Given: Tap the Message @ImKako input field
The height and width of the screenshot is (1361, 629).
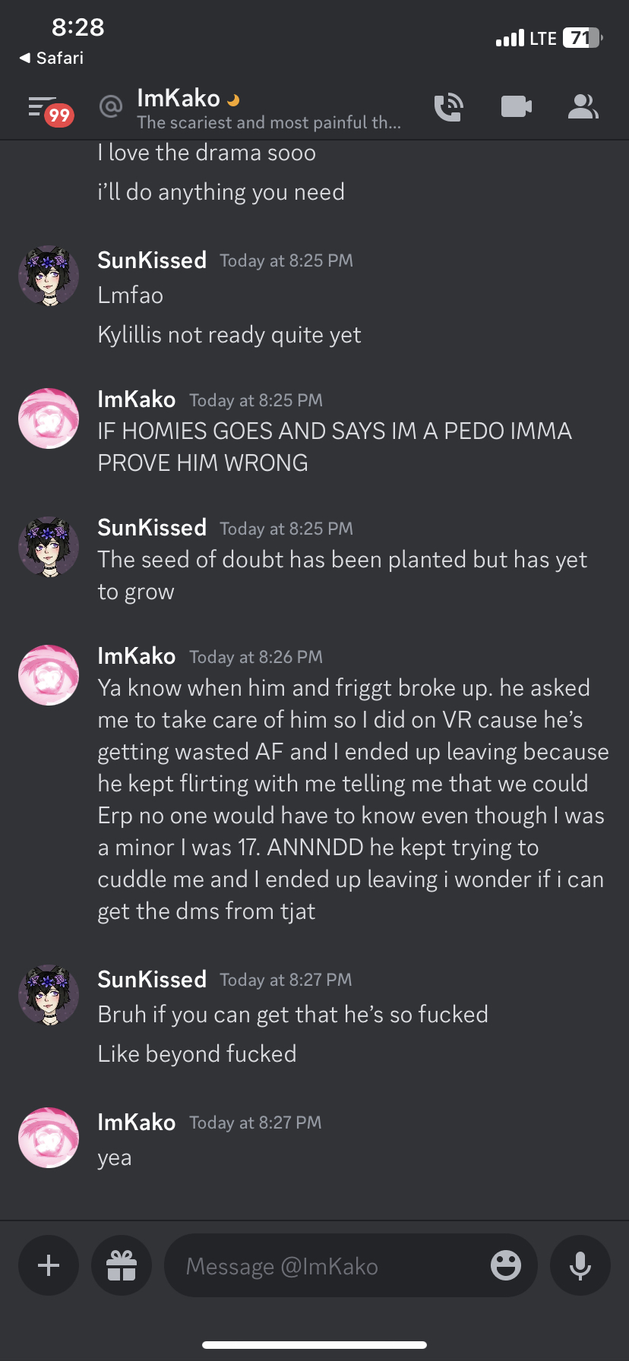Looking at the screenshot, I should [327, 1266].
